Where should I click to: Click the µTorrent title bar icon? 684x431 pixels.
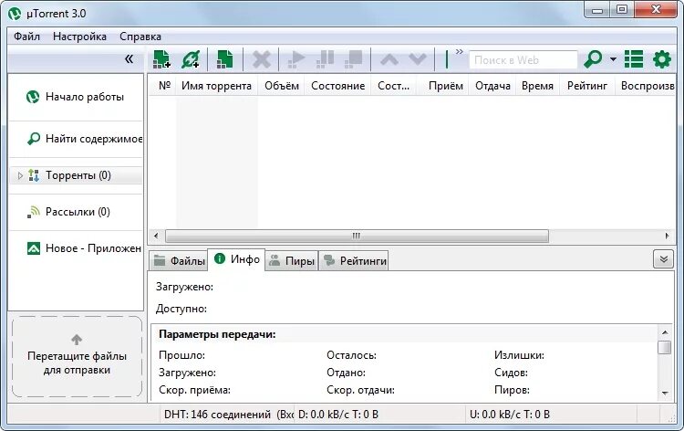tap(15, 14)
